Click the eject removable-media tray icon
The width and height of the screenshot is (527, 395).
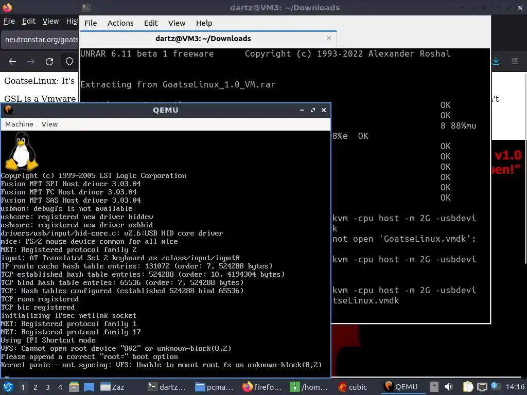434,387
